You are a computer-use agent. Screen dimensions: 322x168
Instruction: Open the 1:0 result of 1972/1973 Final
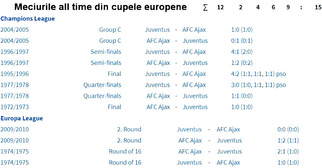242,107
